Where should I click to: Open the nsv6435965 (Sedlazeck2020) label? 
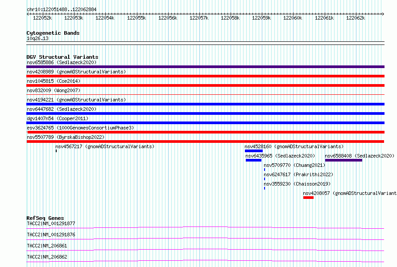pyautogui.click(x=280, y=156)
